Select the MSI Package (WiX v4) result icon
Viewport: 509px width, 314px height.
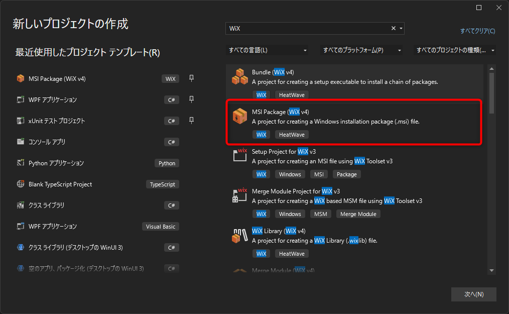[x=240, y=116]
